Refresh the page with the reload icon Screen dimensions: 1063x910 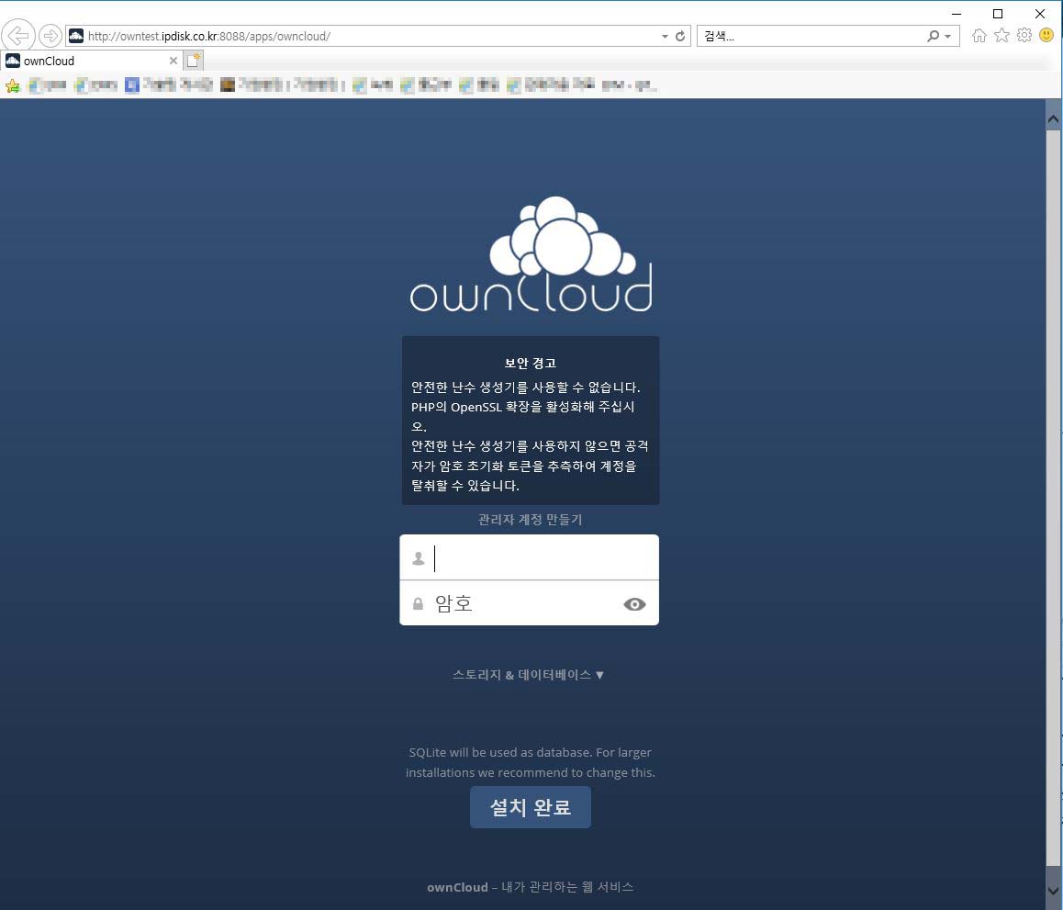680,36
